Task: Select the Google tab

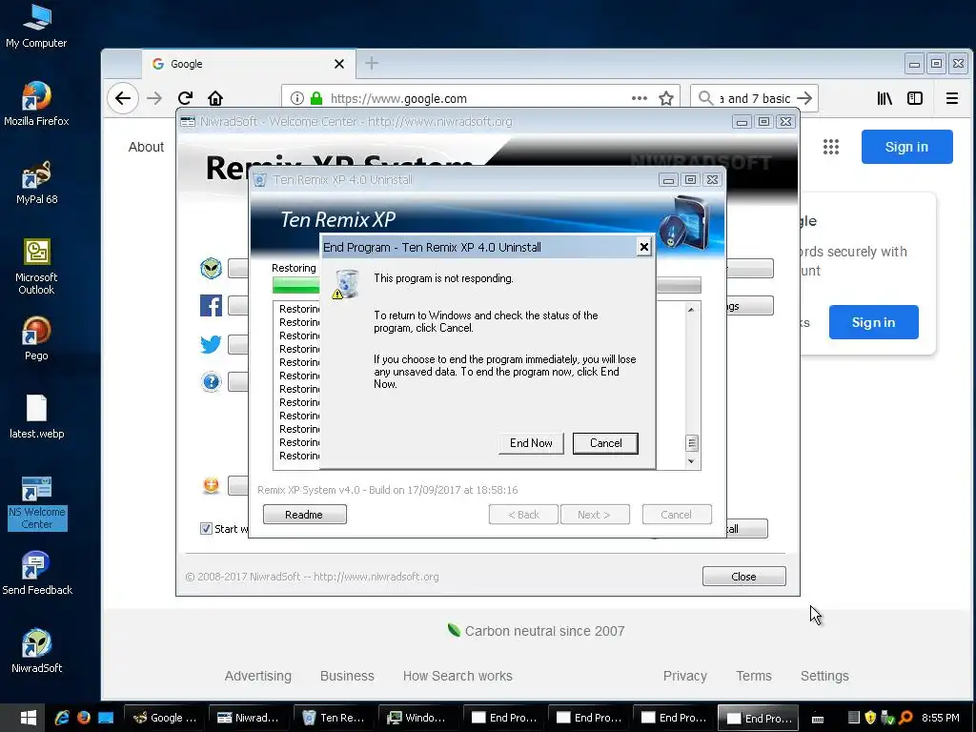Action: click(249, 64)
